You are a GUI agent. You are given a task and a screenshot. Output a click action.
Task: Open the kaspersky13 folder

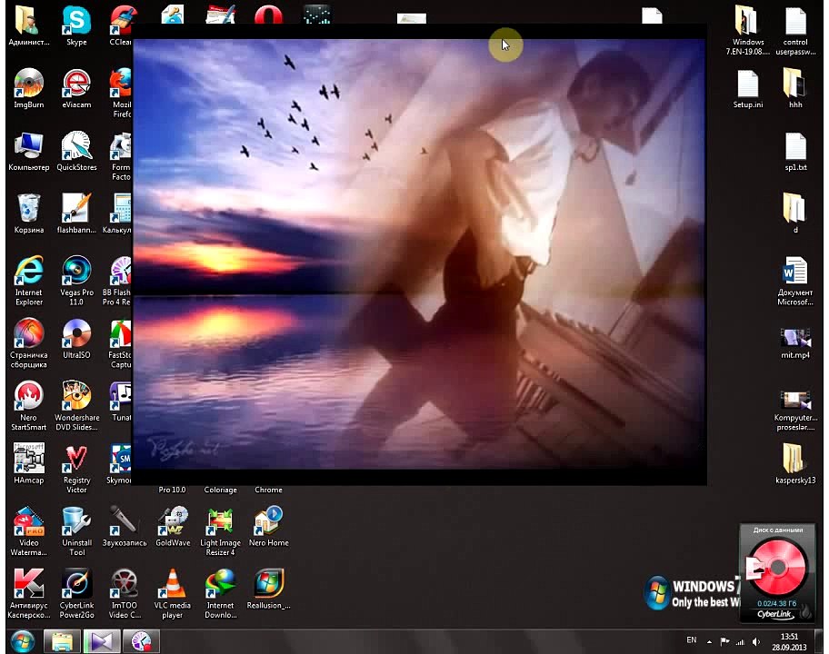pos(795,463)
